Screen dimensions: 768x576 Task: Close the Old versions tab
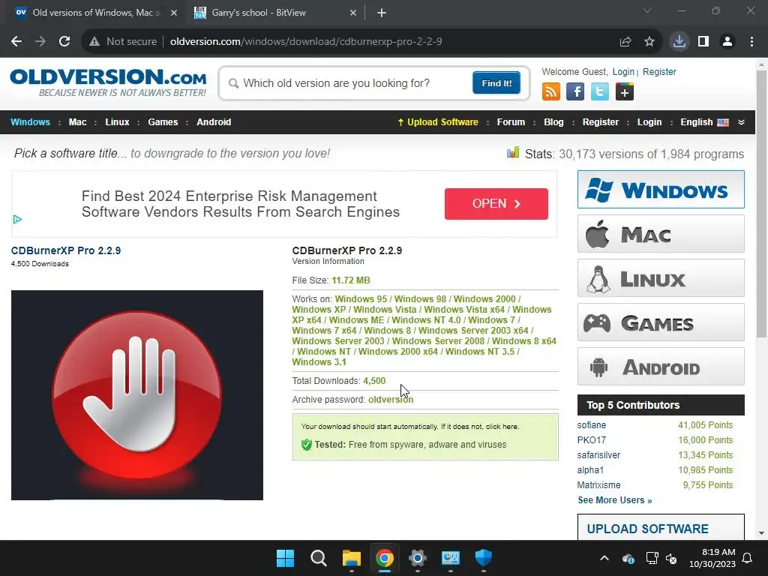[174, 13]
